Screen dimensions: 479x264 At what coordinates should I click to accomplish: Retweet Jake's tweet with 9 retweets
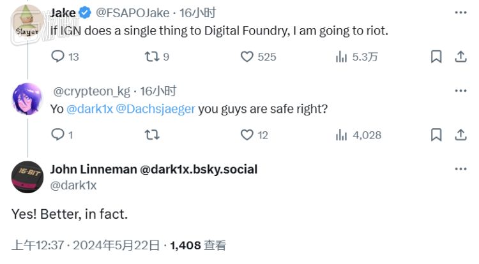point(151,57)
